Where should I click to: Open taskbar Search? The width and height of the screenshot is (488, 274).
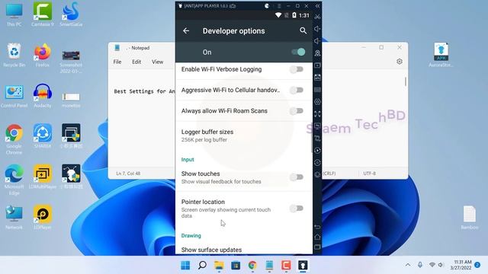202,266
